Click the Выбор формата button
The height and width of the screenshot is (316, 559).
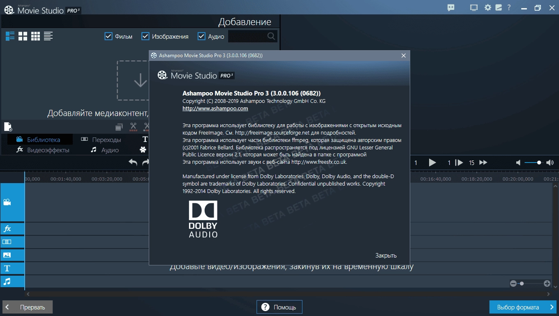click(523, 307)
